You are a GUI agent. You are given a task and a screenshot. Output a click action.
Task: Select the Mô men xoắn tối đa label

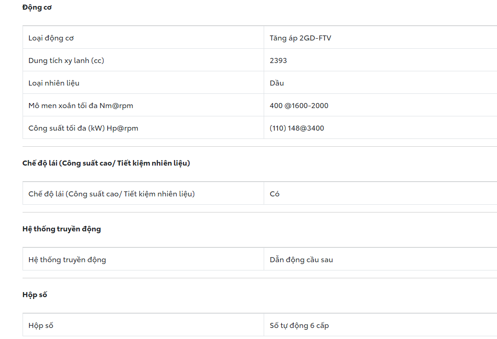coord(81,105)
